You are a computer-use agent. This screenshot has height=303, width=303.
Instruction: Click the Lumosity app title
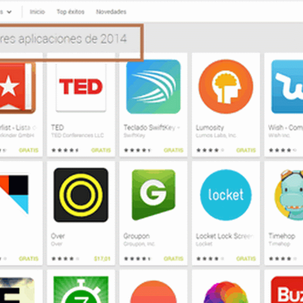[210, 128]
